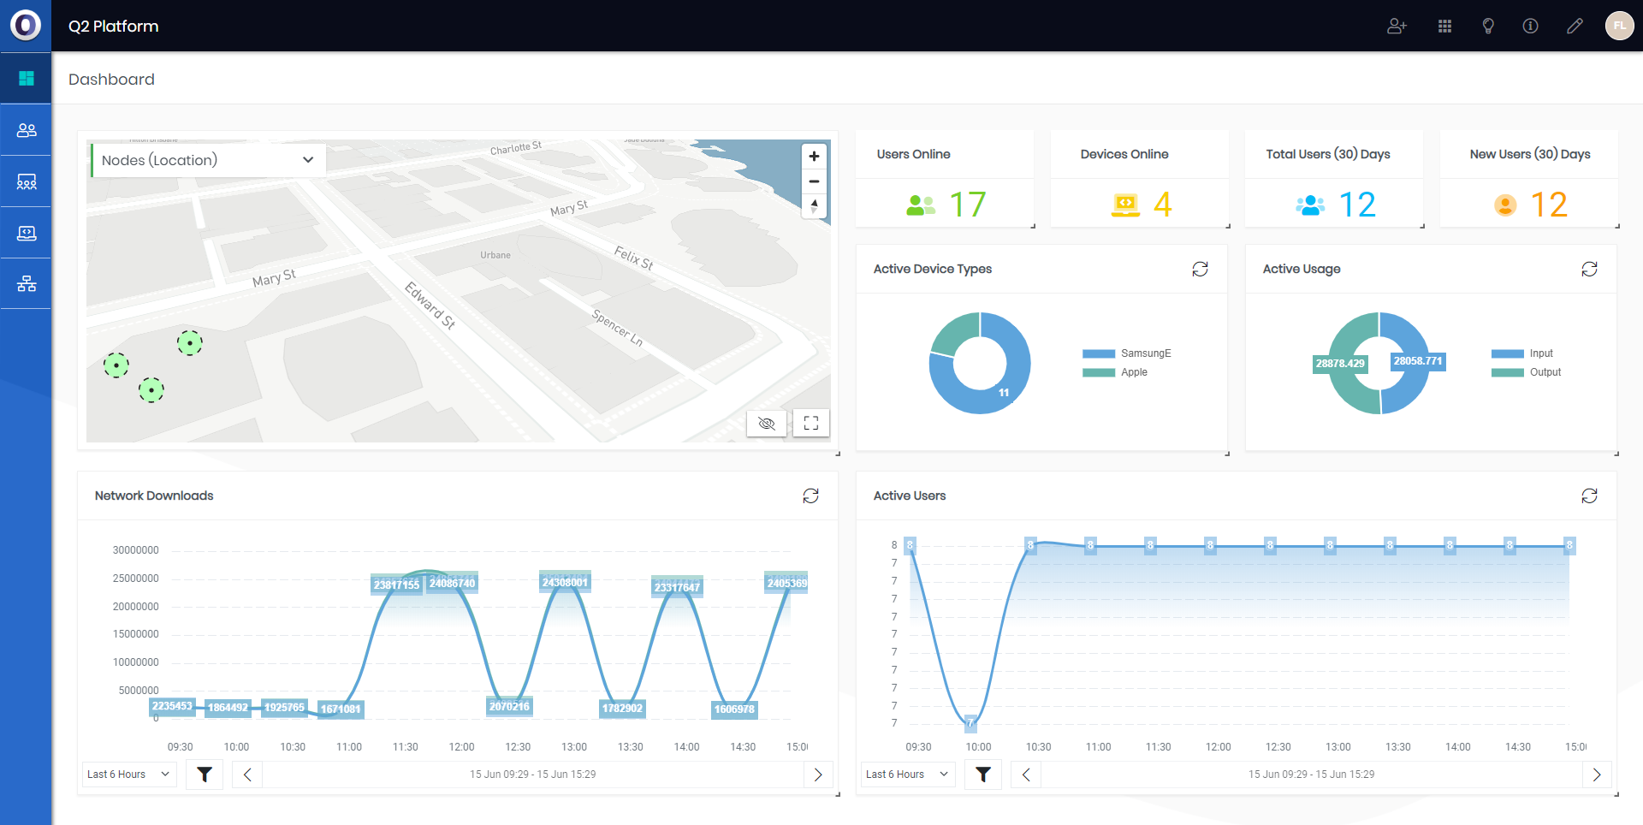
Task: Open the devices sidebar icon
Action: (x=27, y=233)
